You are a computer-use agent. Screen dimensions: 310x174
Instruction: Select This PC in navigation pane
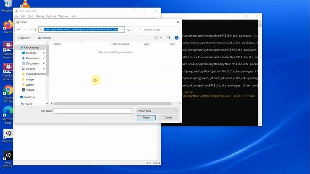[x=28, y=104]
